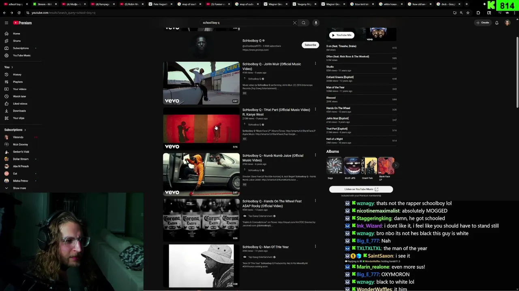This screenshot has width=519, height=291.
Task: Open a new browser tab with plus
Action: pyautogui.click(x=466, y=4)
